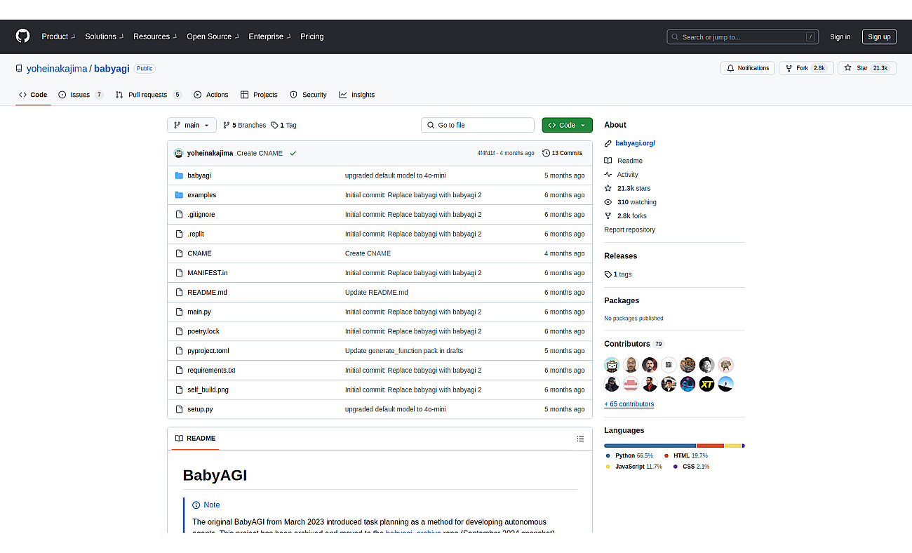This screenshot has height=553, width=912.
Task: Click the Sign up button
Action: [x=879, y=37]
